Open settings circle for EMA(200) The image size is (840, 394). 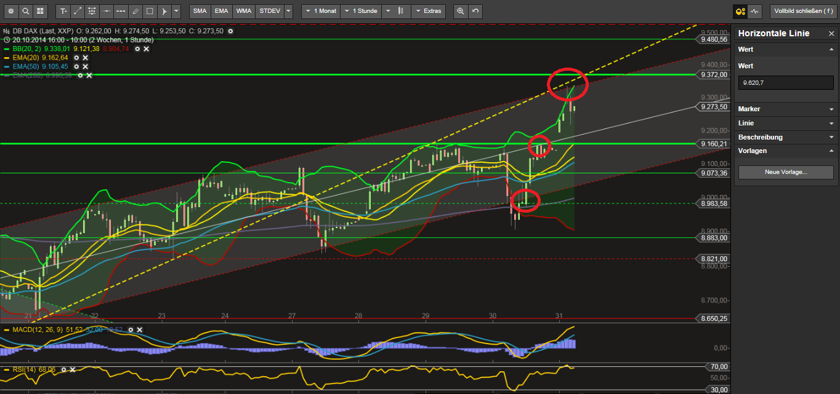[x=81, y=75]
